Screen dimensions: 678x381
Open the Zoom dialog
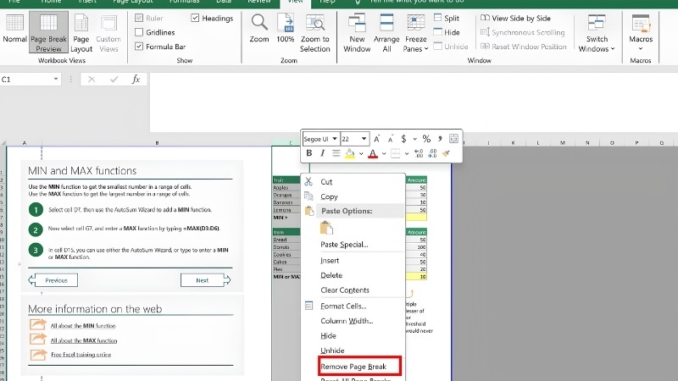[259, 29]
